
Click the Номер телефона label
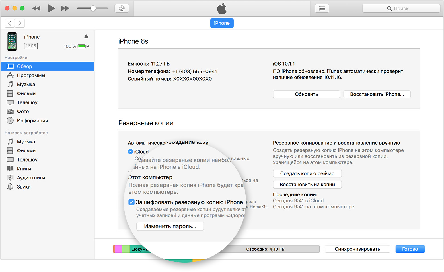click(149, 71)
